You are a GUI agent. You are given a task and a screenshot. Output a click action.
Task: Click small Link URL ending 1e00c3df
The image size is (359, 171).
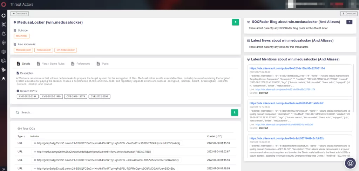284,124
